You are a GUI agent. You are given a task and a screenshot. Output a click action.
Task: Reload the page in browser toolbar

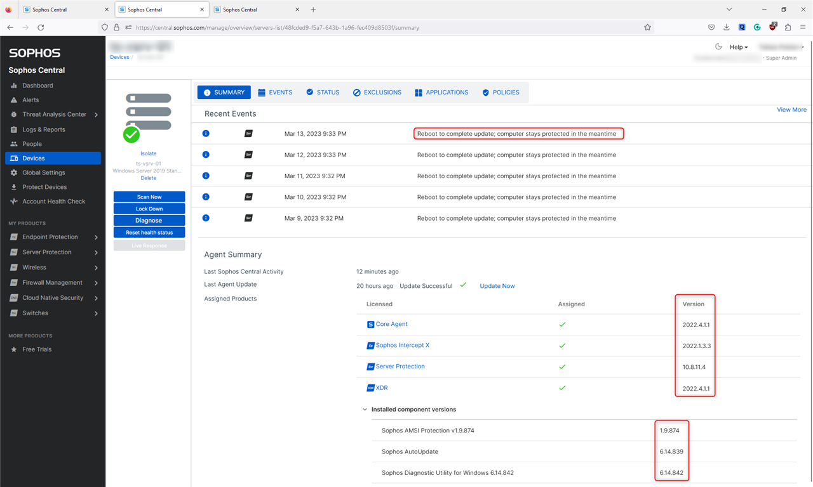[41, 27]
